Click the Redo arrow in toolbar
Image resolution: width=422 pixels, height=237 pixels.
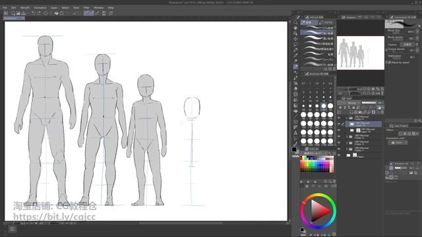coord(40,13)
